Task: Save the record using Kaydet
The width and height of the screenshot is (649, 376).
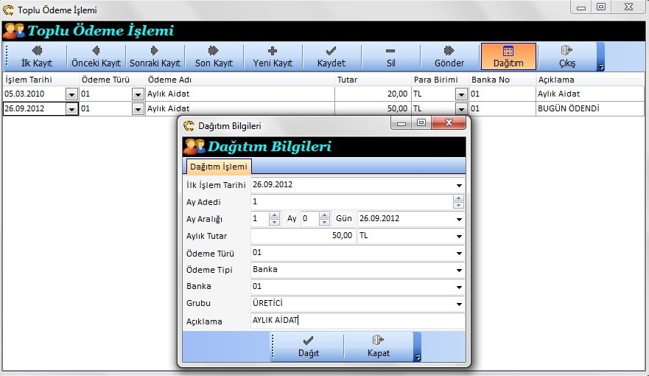Action: point(331,57)
